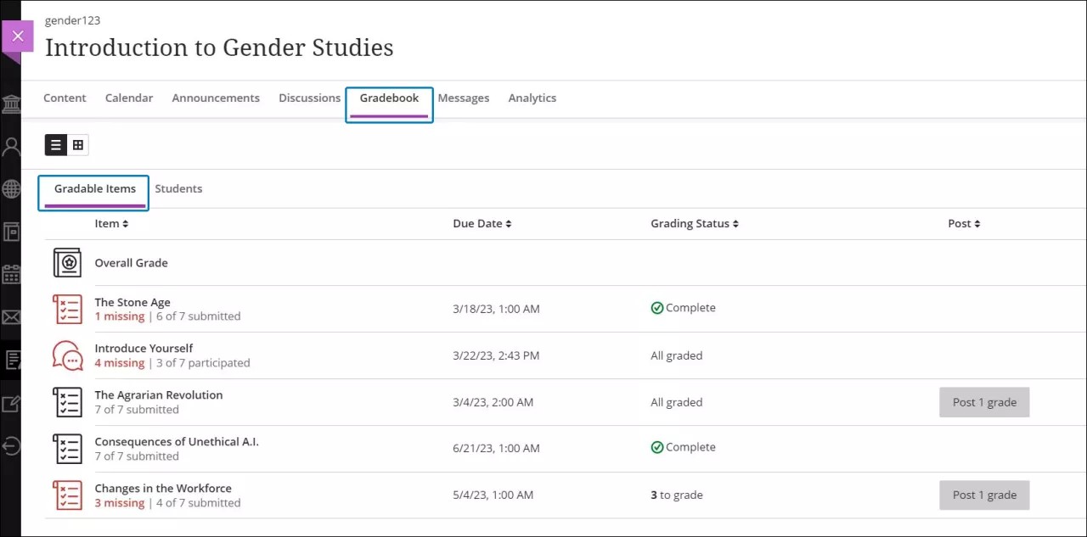This screenshot has width=1087, height=537.
Task: Open the Courses icon in the sidebar
Action: tap(11, 232)
